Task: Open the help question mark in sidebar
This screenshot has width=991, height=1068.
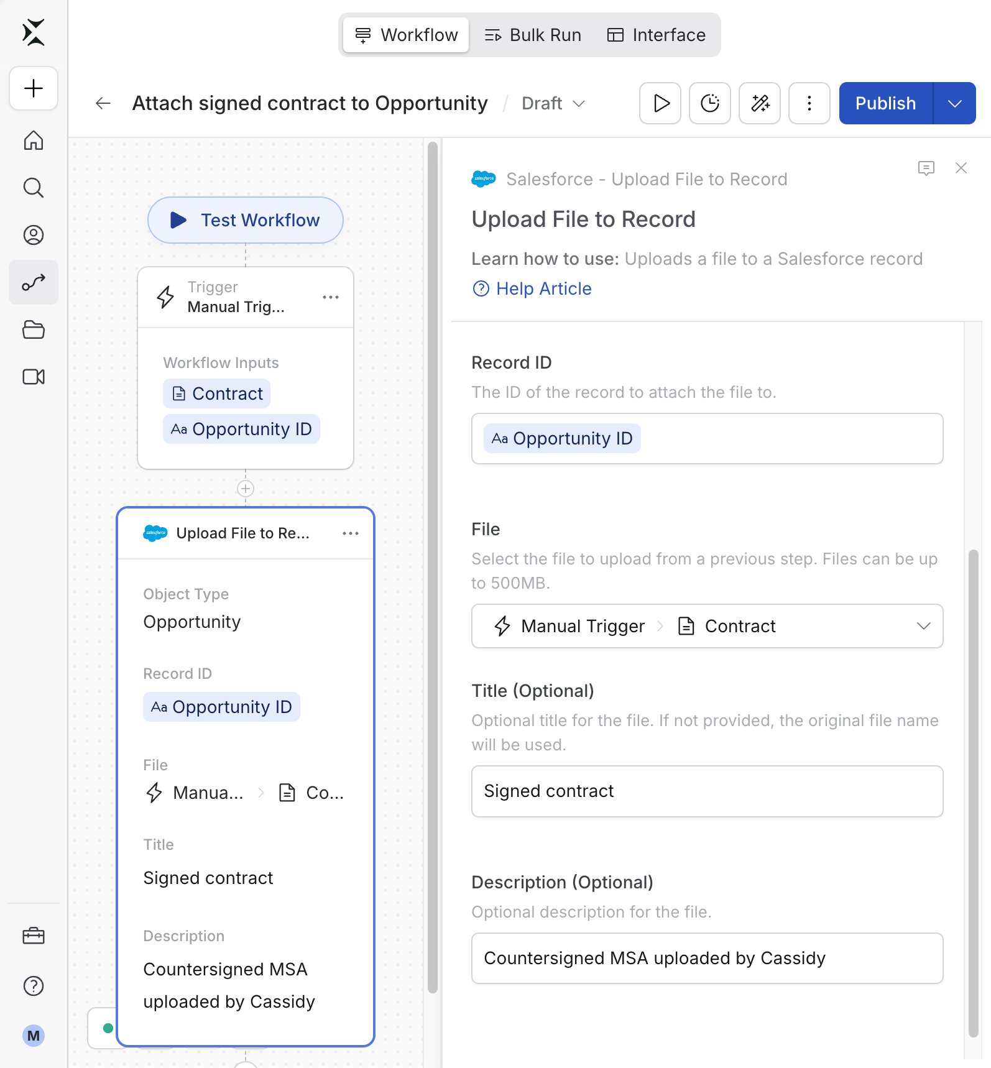Action: (34, 986)
